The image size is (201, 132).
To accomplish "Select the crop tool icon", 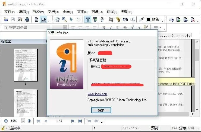I will click(111, 19).
